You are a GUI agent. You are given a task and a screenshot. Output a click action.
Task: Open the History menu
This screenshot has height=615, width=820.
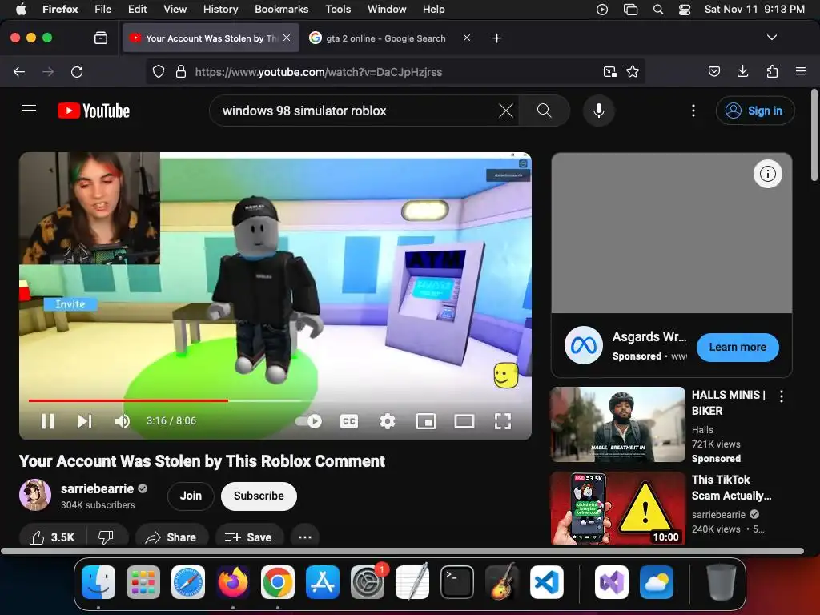(220, 9)
